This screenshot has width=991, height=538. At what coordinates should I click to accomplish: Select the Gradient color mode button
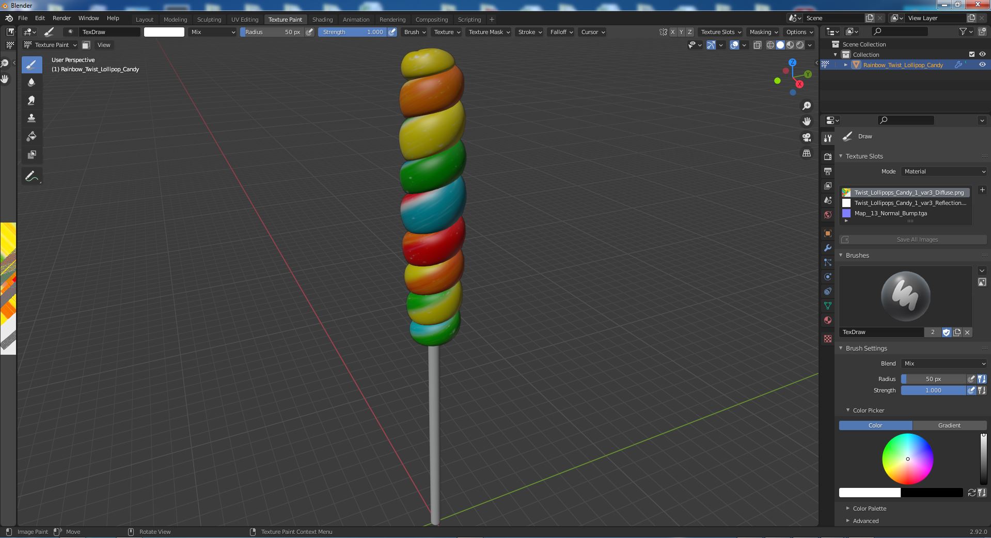[x=949, y=425]
